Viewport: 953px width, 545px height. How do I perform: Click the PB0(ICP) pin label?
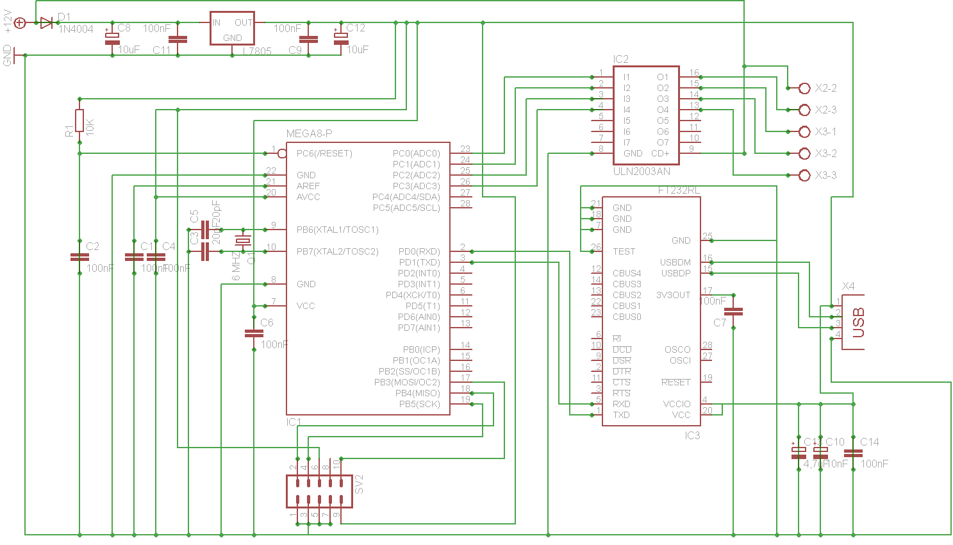pos(422,349)
